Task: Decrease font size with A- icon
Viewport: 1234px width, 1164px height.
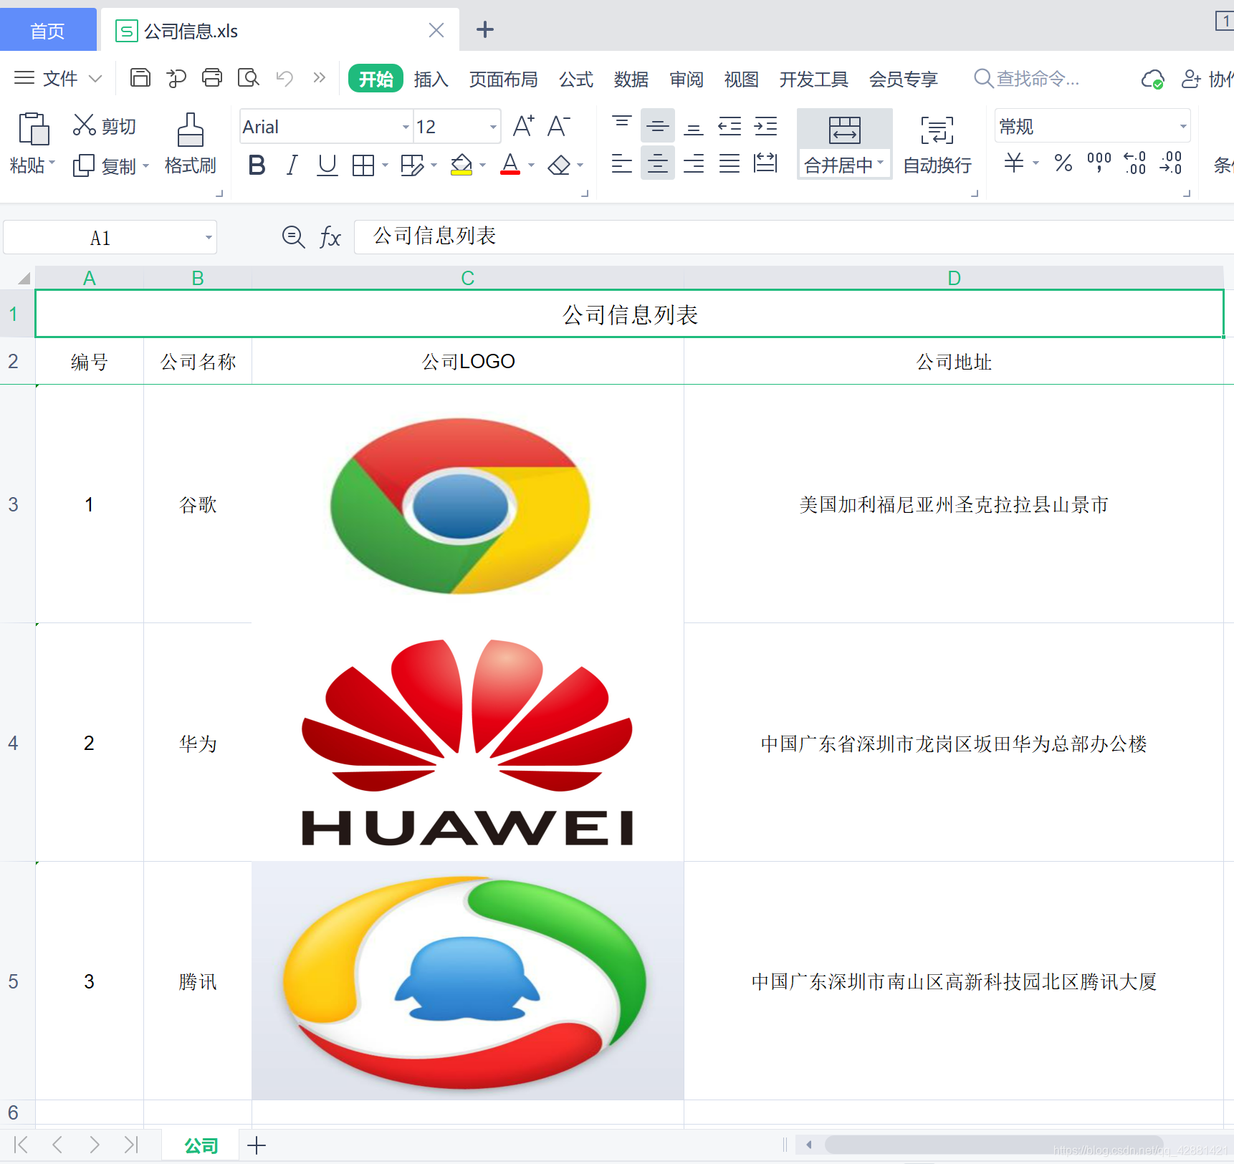Action: [559, 126]
